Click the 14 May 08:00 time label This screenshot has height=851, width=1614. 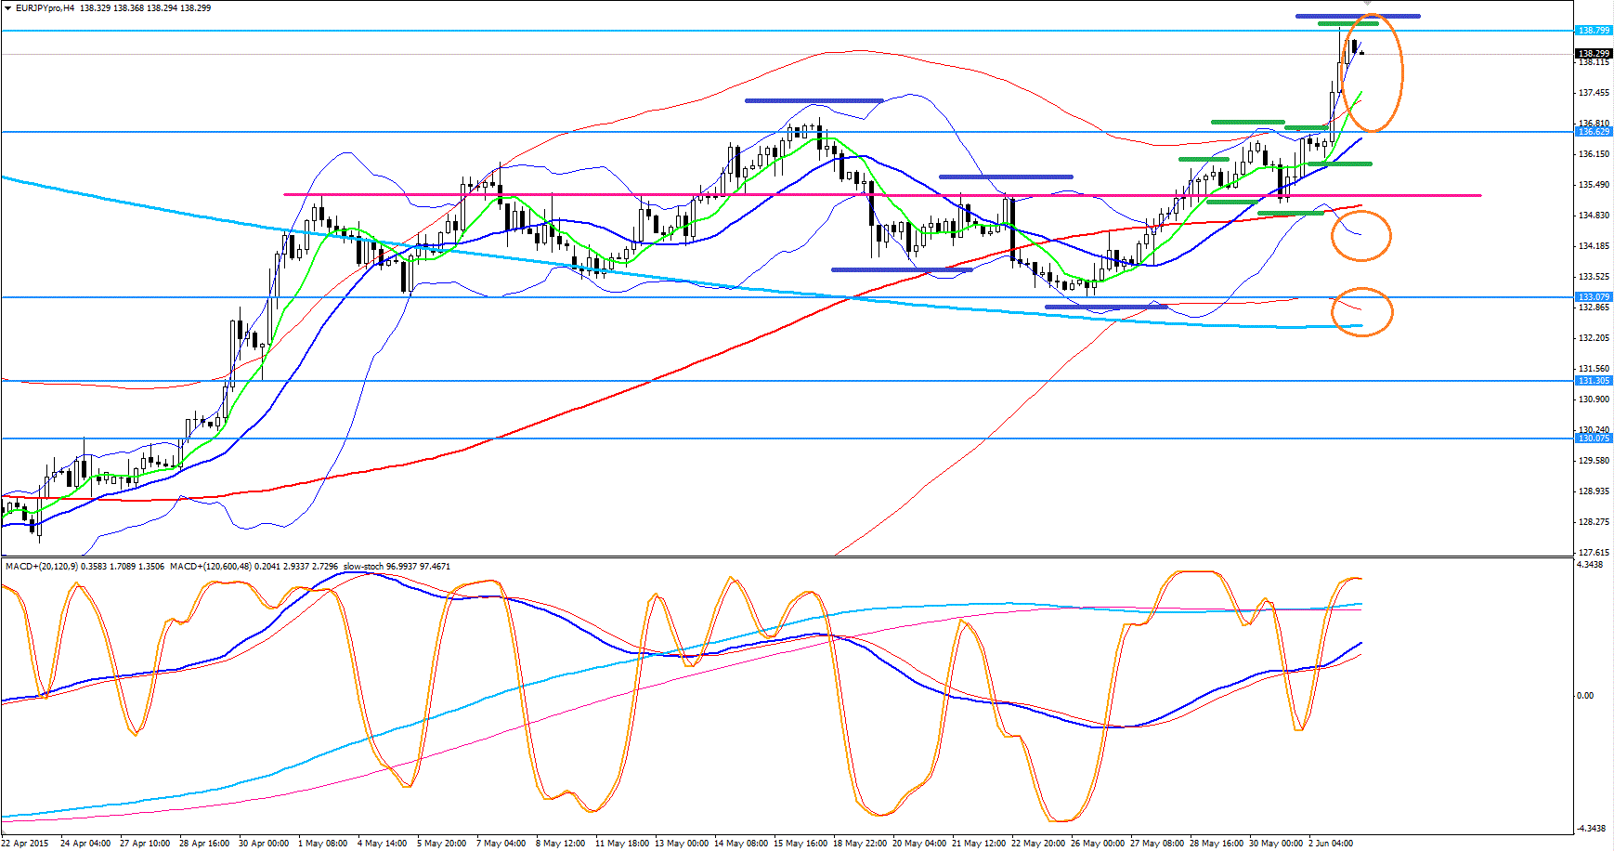pyautogui.click(x=741, y=844)
